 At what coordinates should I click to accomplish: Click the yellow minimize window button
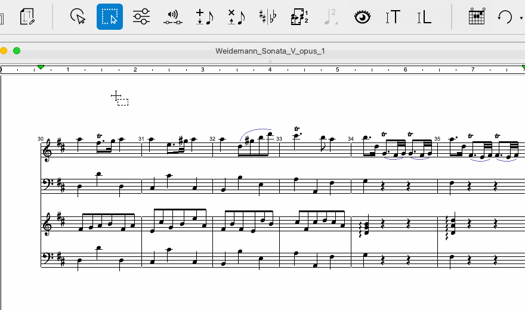pos(4,51)
